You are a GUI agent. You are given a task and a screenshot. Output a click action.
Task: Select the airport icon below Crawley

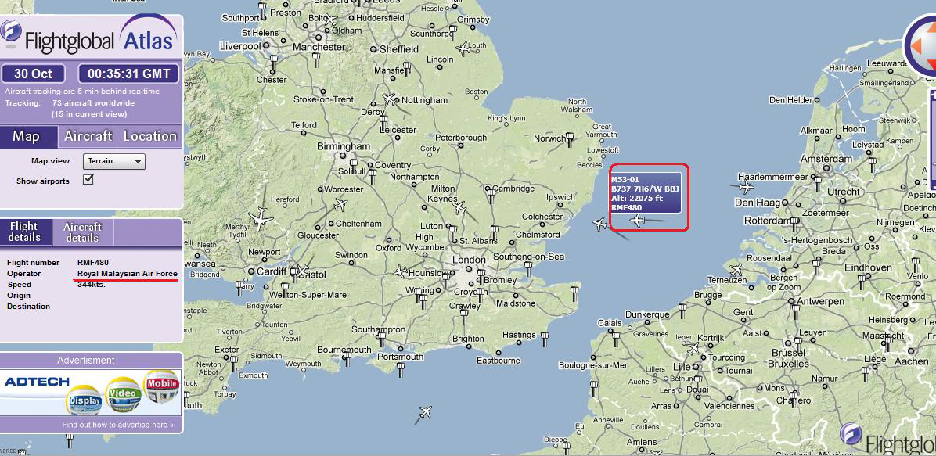(463, 316)
